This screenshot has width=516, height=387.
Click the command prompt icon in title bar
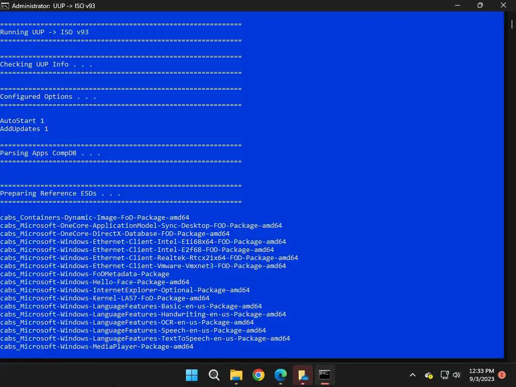[5, 6]
